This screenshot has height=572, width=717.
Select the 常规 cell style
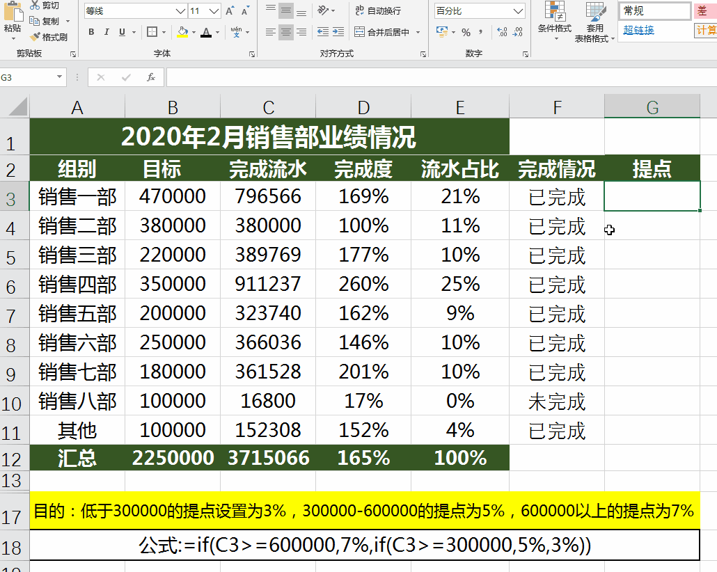point(655,11)
